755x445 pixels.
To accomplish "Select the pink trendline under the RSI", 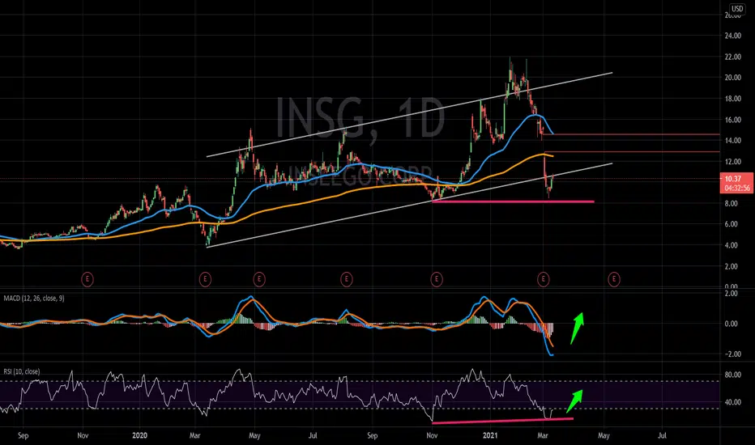I will click(503, 421).
